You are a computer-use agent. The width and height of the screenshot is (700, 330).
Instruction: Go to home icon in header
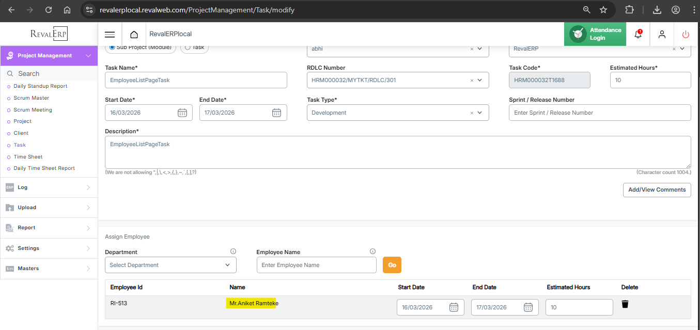click(134, 35)
